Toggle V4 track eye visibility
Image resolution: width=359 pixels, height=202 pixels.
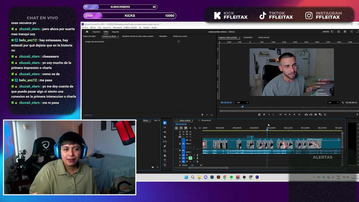[x=190, y=132]
